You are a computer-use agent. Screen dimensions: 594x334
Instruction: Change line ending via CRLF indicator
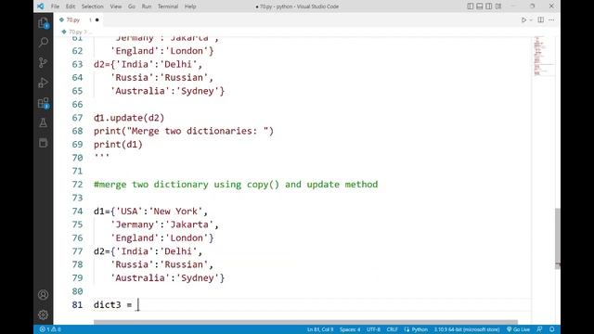point(392,329)
